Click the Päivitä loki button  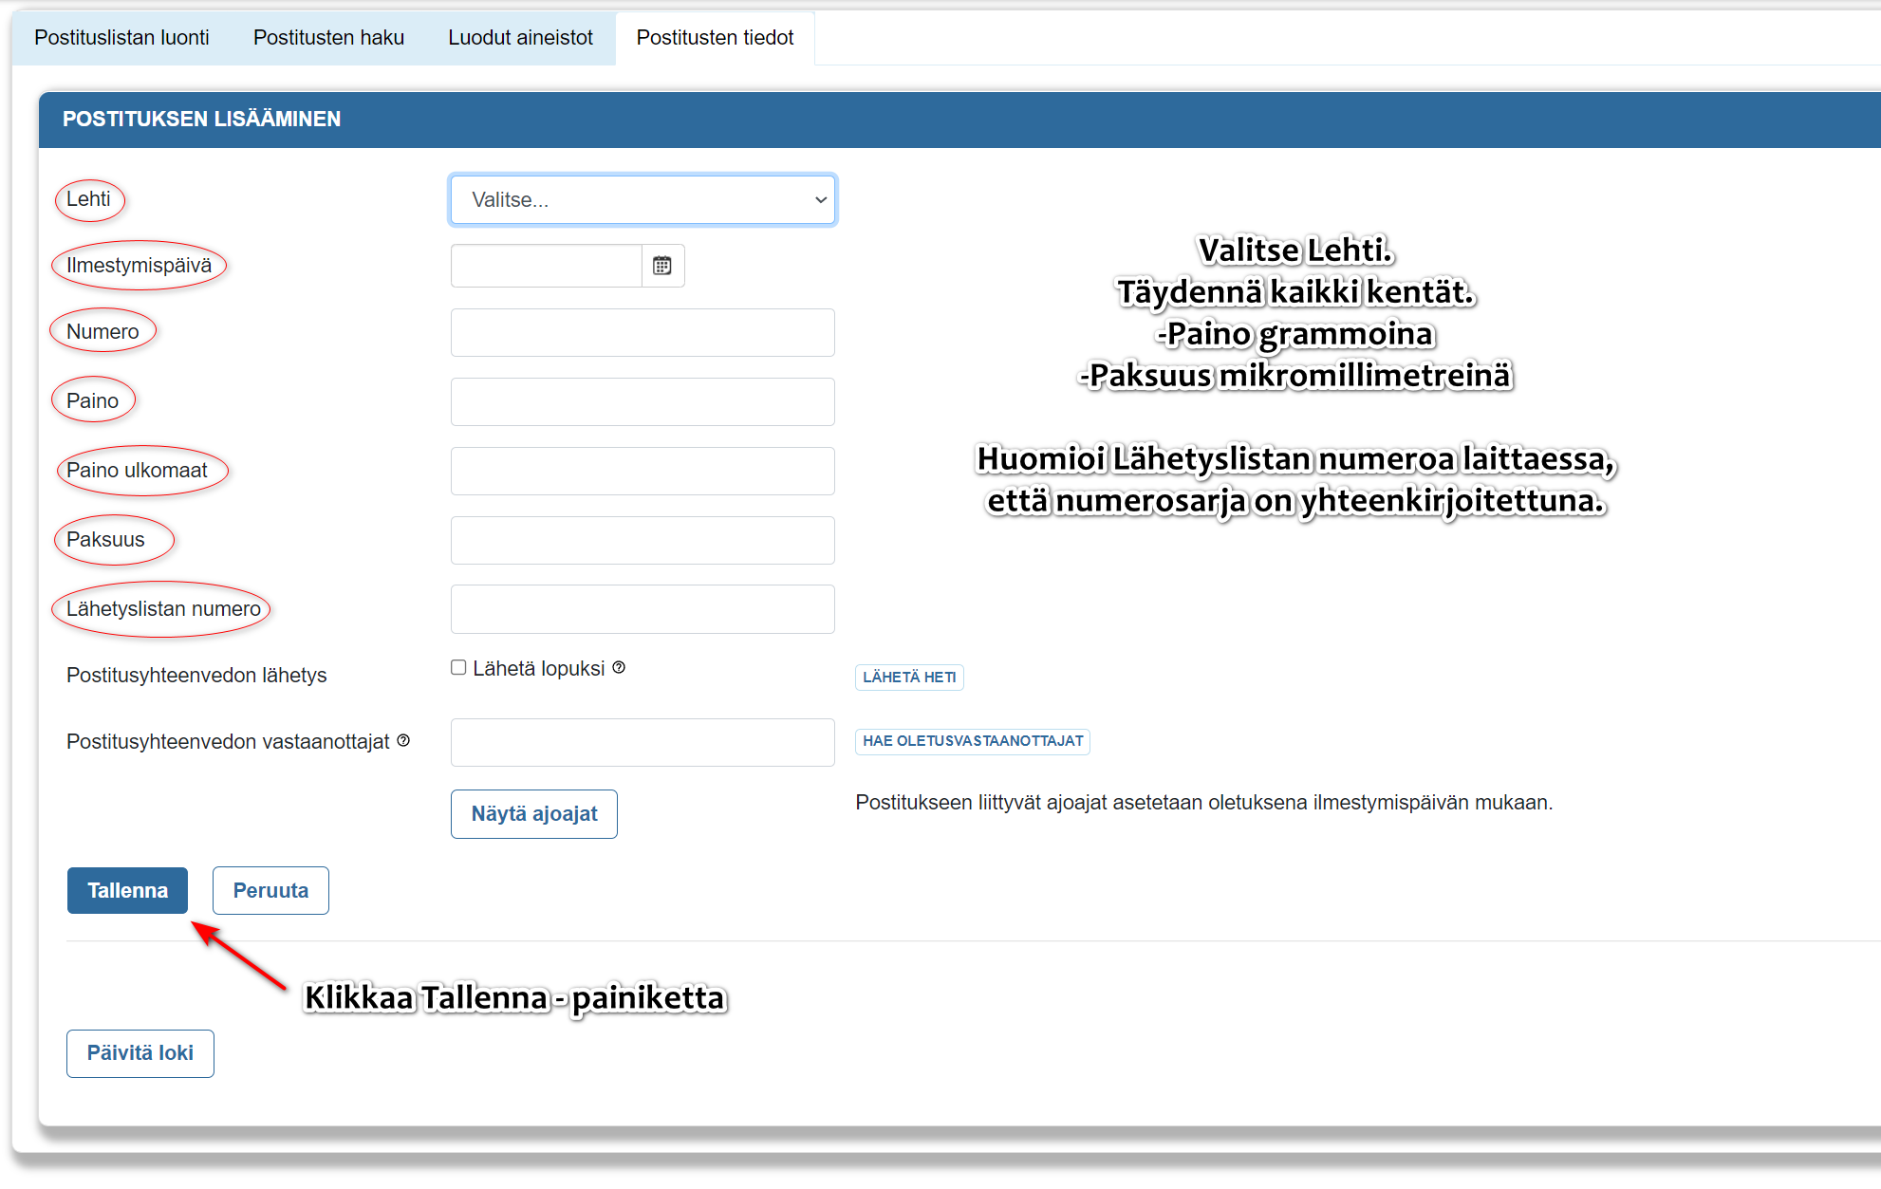pos(140,1053)
